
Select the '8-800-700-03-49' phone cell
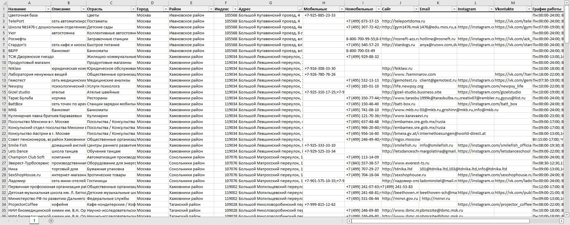click(x=363, y=51)
